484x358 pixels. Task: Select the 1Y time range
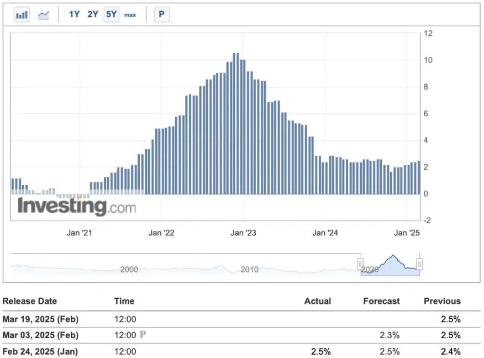pos(75,15)
